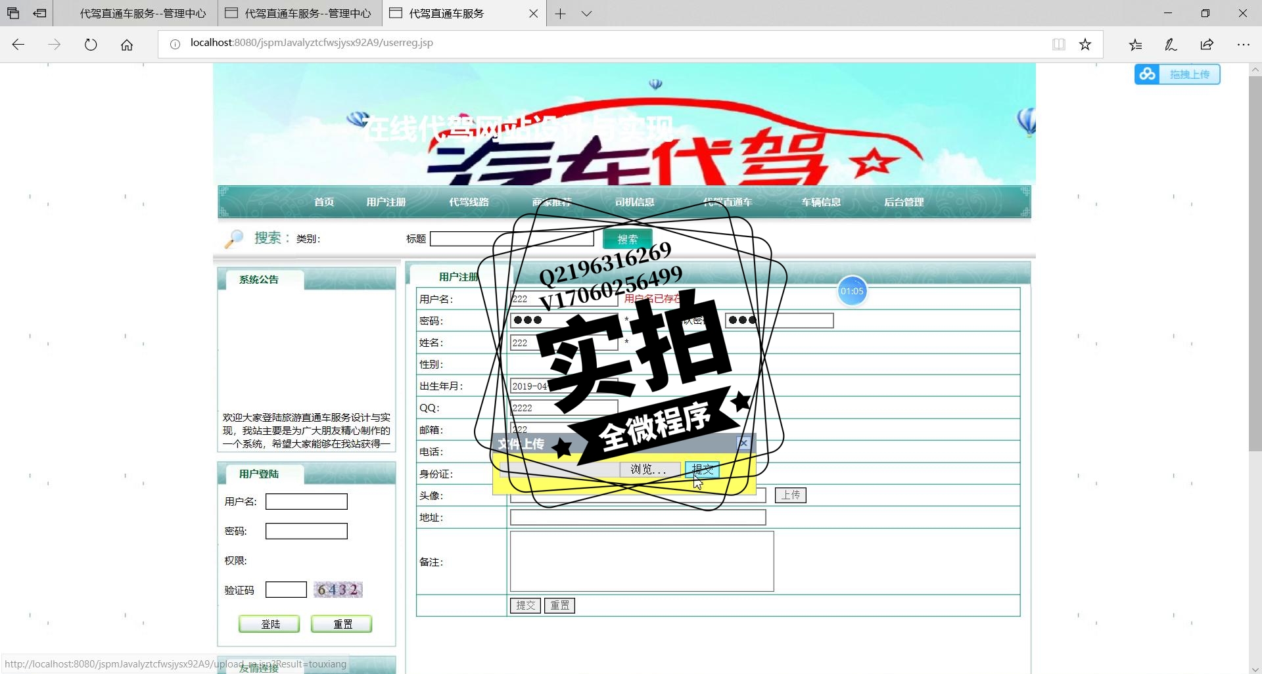
Task: Open 用户注册 in navigation bar
Action: (x=386, y=202)
